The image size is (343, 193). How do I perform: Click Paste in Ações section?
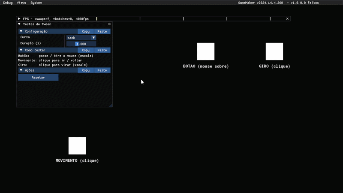[102, 70]
